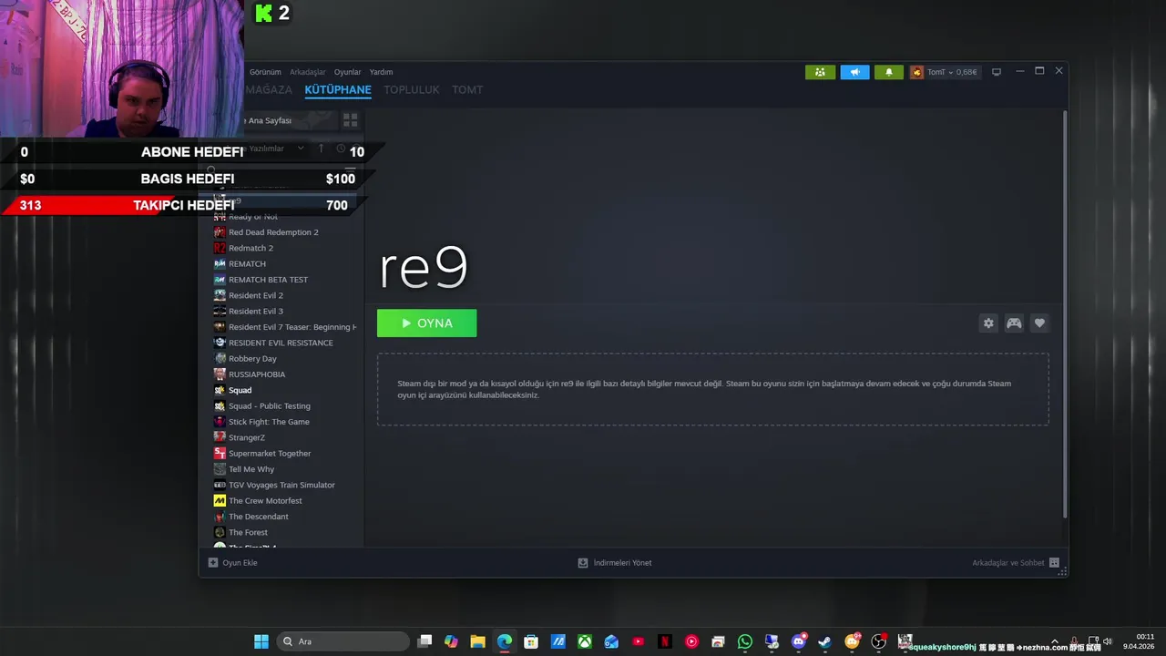Select RESIDENT EVIL RESISTANCE in library
This screenshot has width=1166, height=656.
[x=281, y=343]
